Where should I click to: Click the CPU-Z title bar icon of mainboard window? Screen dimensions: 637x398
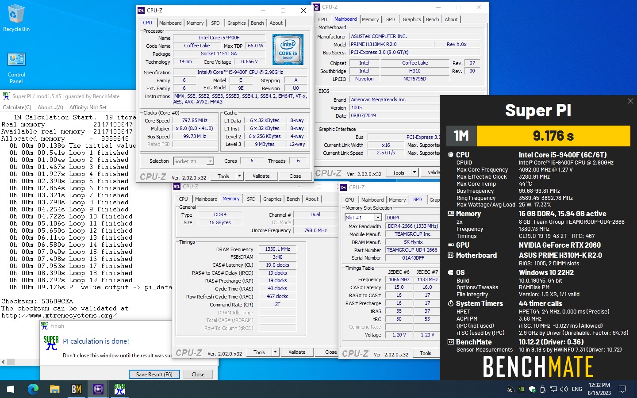(317, 7)
